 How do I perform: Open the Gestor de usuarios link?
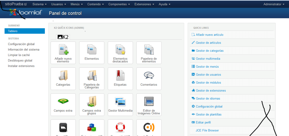208,75
